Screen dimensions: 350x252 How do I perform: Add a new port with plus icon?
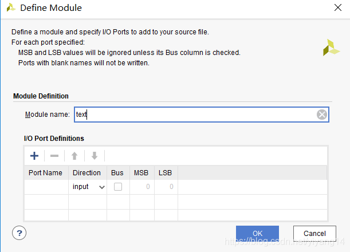(x=34, y=156)
